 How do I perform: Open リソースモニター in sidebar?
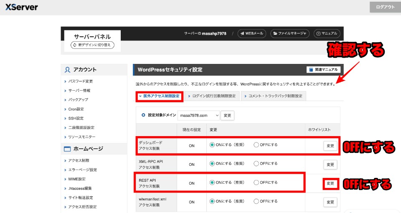(82, 137)
